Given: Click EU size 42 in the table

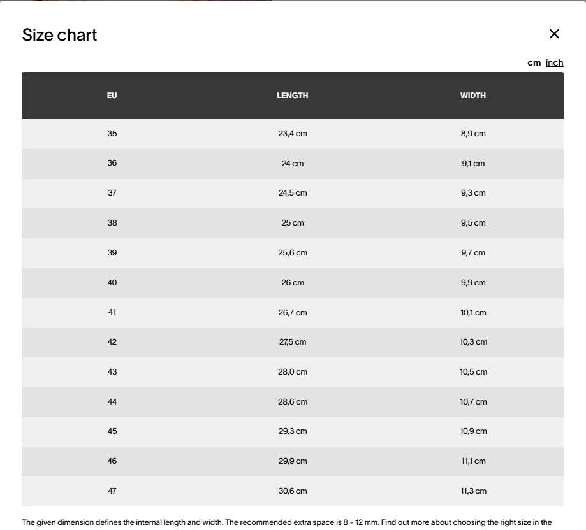Looking at the screenshot, I should point(112,342).
